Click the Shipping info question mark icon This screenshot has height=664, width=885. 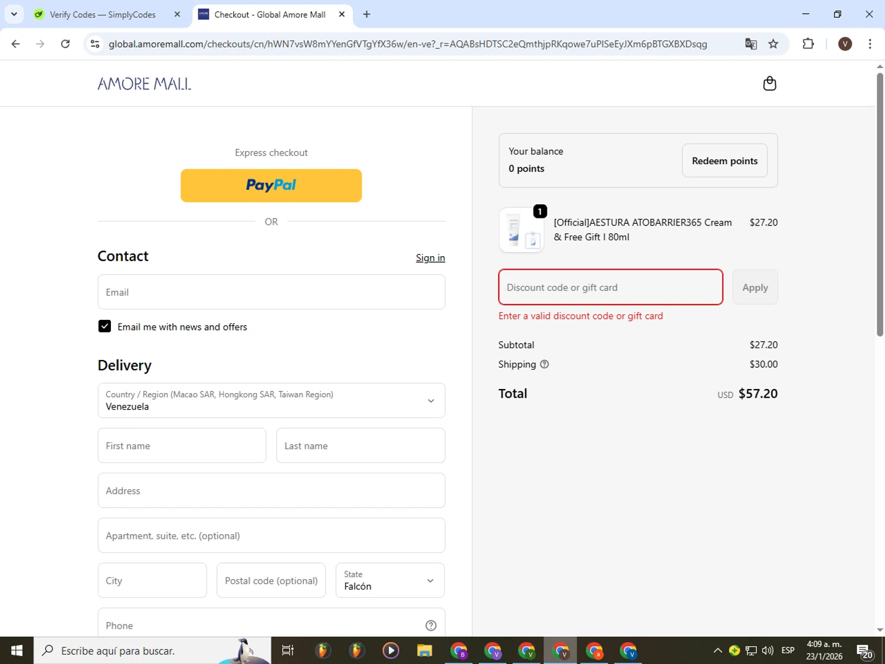tap(545, 364)
